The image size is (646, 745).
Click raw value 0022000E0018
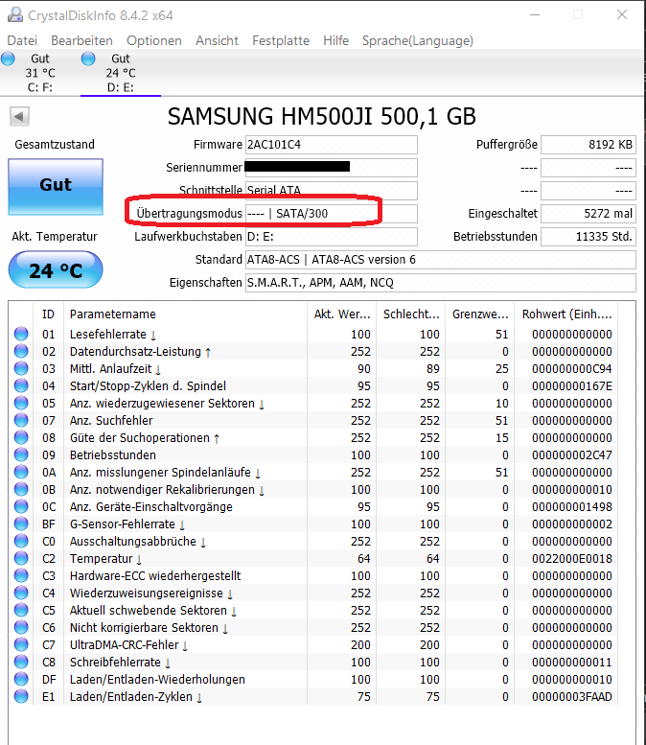(x=572, y=559)
